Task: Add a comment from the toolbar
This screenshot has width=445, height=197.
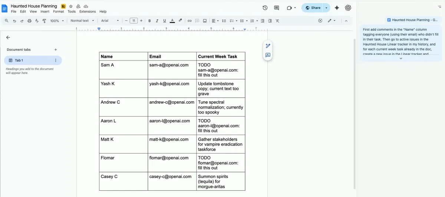Action: 197,21
